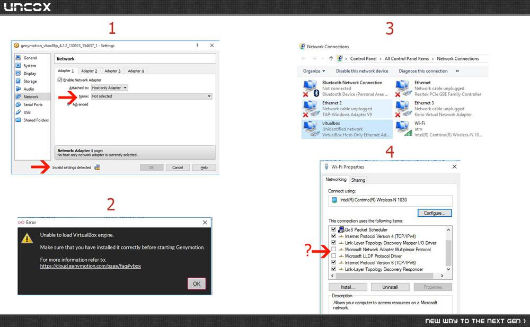
Task: Select the Ethernet Realtek adapter icon
Action: [403, 89]
